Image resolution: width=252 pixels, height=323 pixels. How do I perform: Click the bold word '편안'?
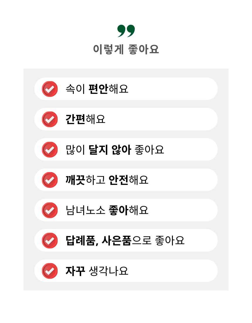click(x=98, y=89)
